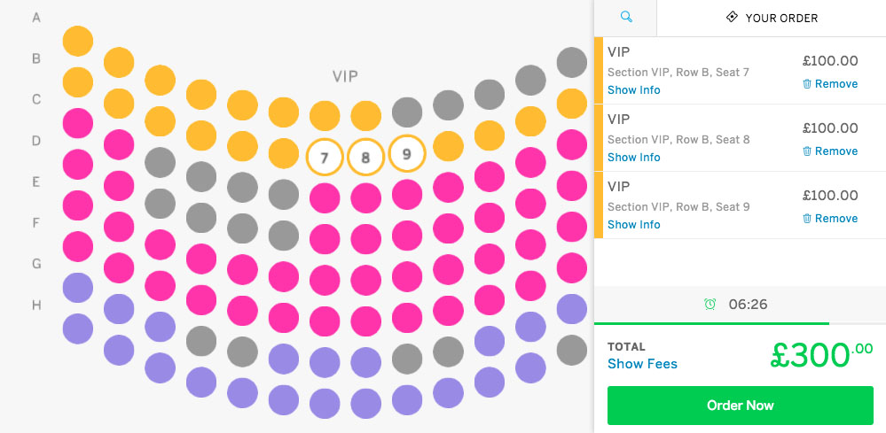The height and width of the screenshot is (433, 886).
Task: Open the Show Fees link
Action: coord(642,364)
